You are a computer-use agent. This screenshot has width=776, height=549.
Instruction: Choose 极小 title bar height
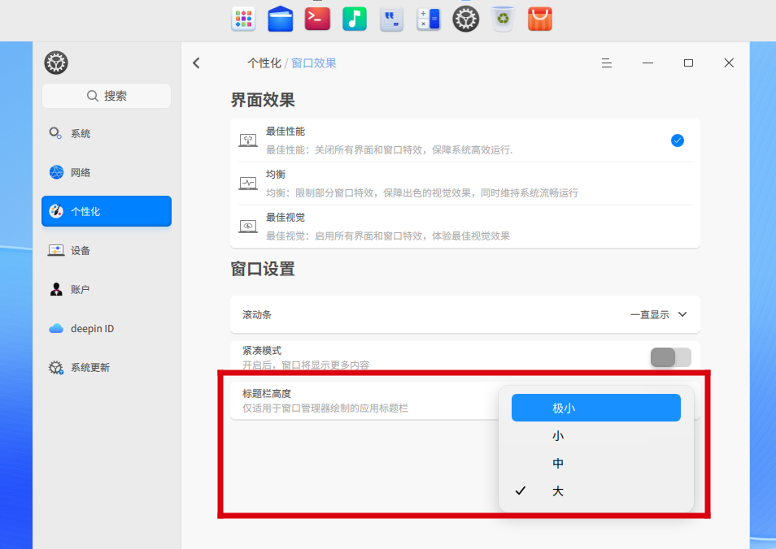coord(596,408)
